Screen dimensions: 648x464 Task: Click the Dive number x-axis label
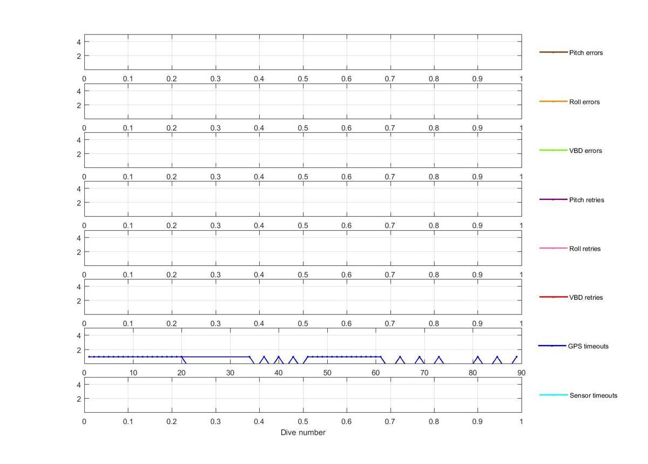coord(303,433)
